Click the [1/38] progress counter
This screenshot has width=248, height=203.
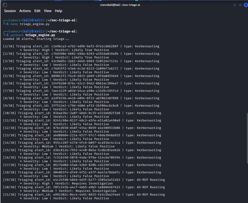tap(9, 46)
